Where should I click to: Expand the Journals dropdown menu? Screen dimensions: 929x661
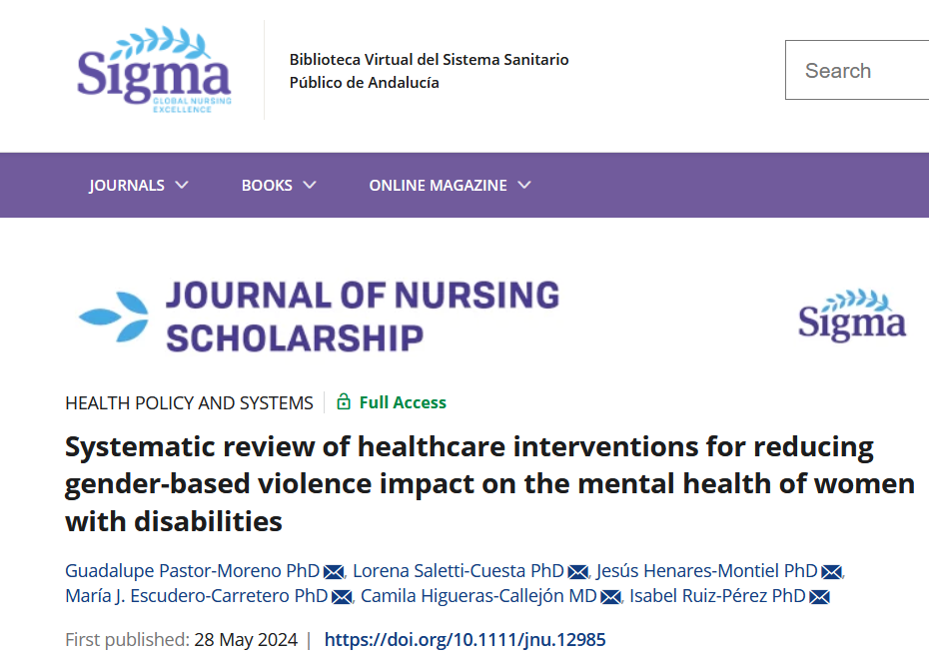pyautogui.click(x=138, y=185)
